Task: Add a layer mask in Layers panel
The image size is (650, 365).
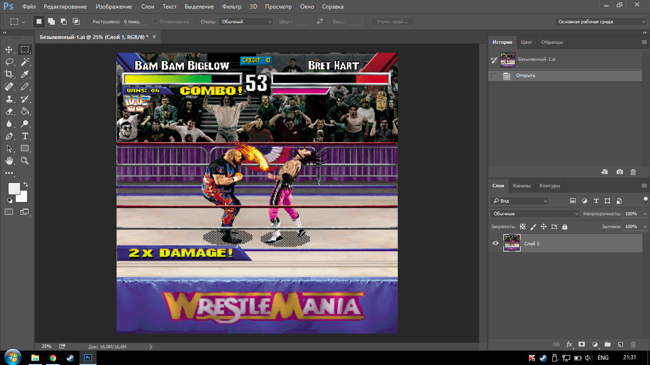Action: (581, 344)
